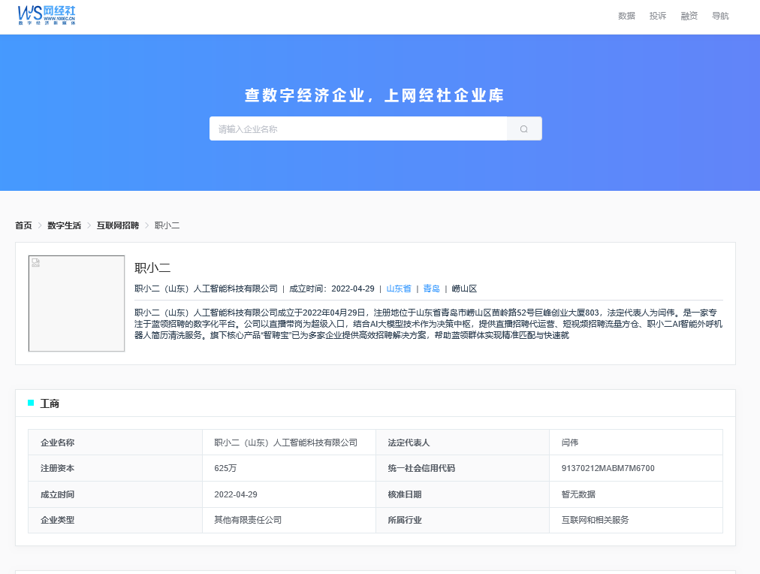Go to 首页 in the breadcrumb

point(23,225)
